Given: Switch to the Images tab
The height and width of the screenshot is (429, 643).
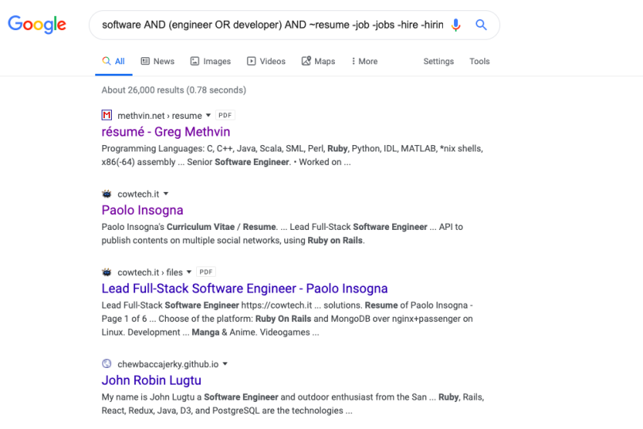Looking at the screenshot, I should click(211, 62).
